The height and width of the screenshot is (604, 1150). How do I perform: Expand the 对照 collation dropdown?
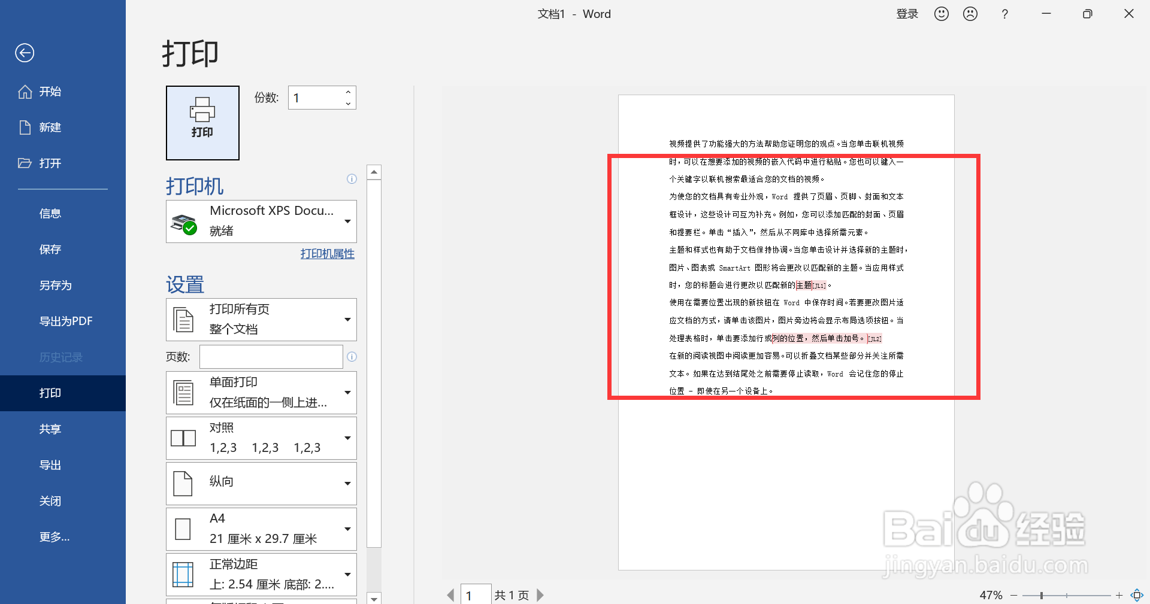[x=261, y=438]
